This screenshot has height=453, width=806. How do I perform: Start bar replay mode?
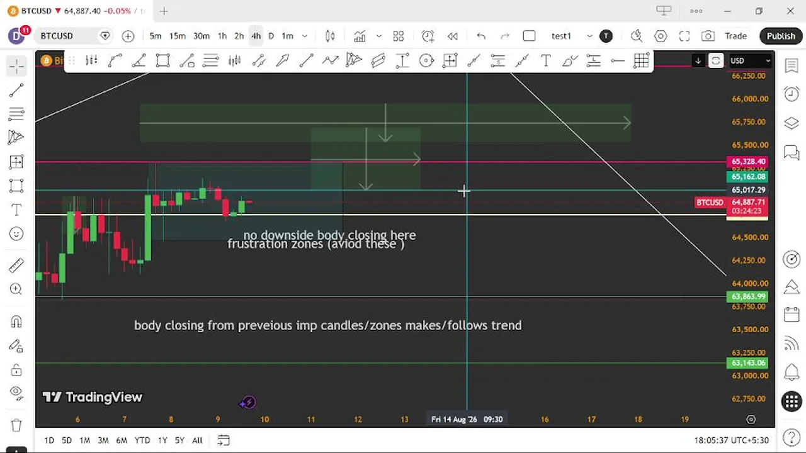tap(453, 36)
